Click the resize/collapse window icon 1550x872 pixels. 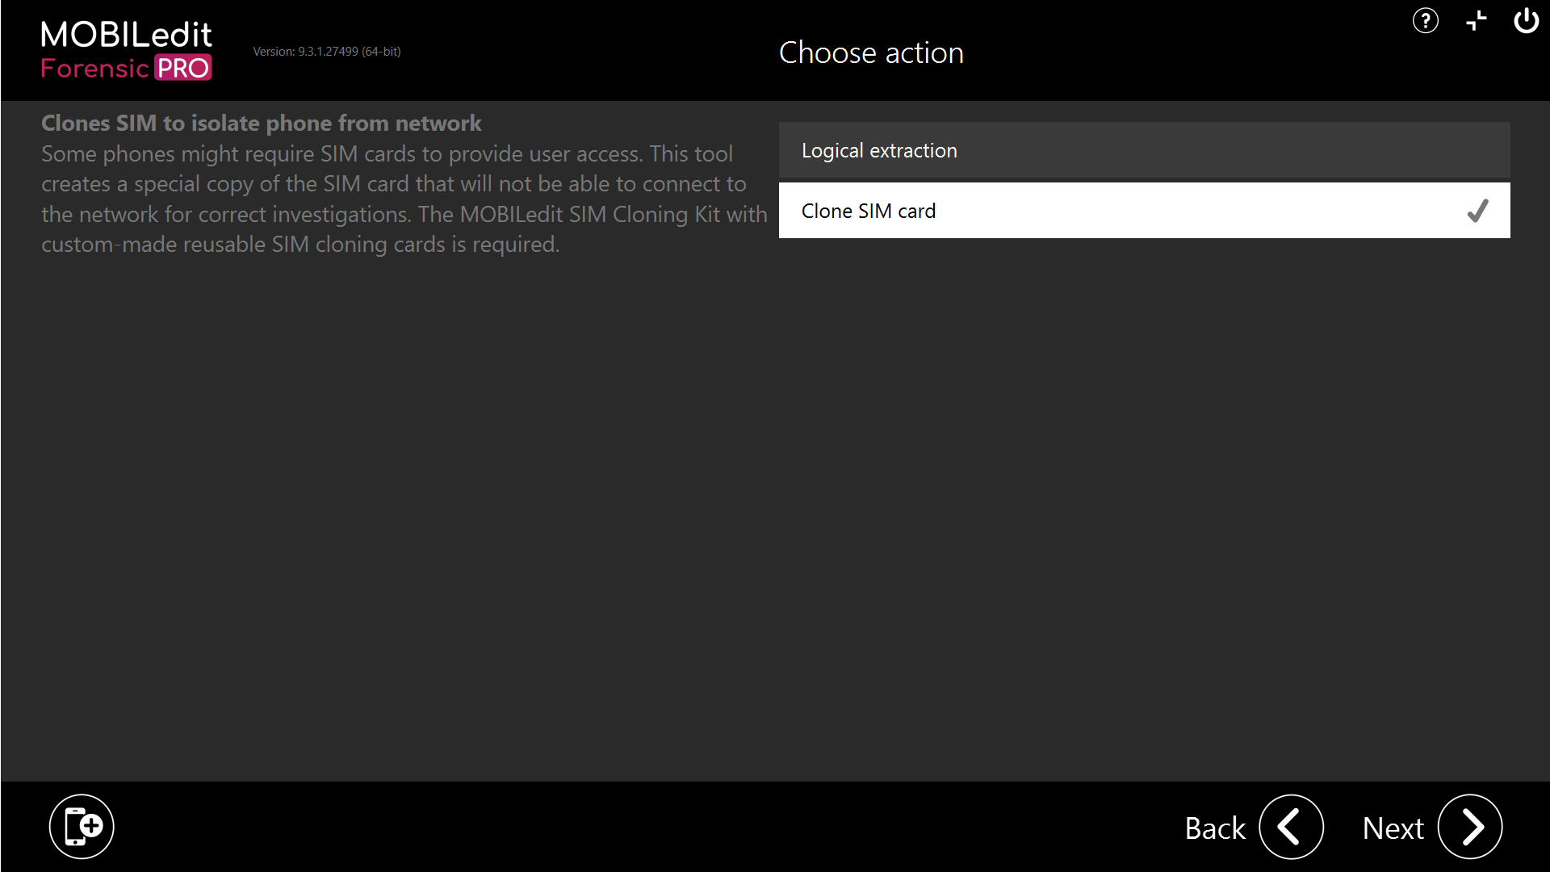click(x=1477, y=21)
